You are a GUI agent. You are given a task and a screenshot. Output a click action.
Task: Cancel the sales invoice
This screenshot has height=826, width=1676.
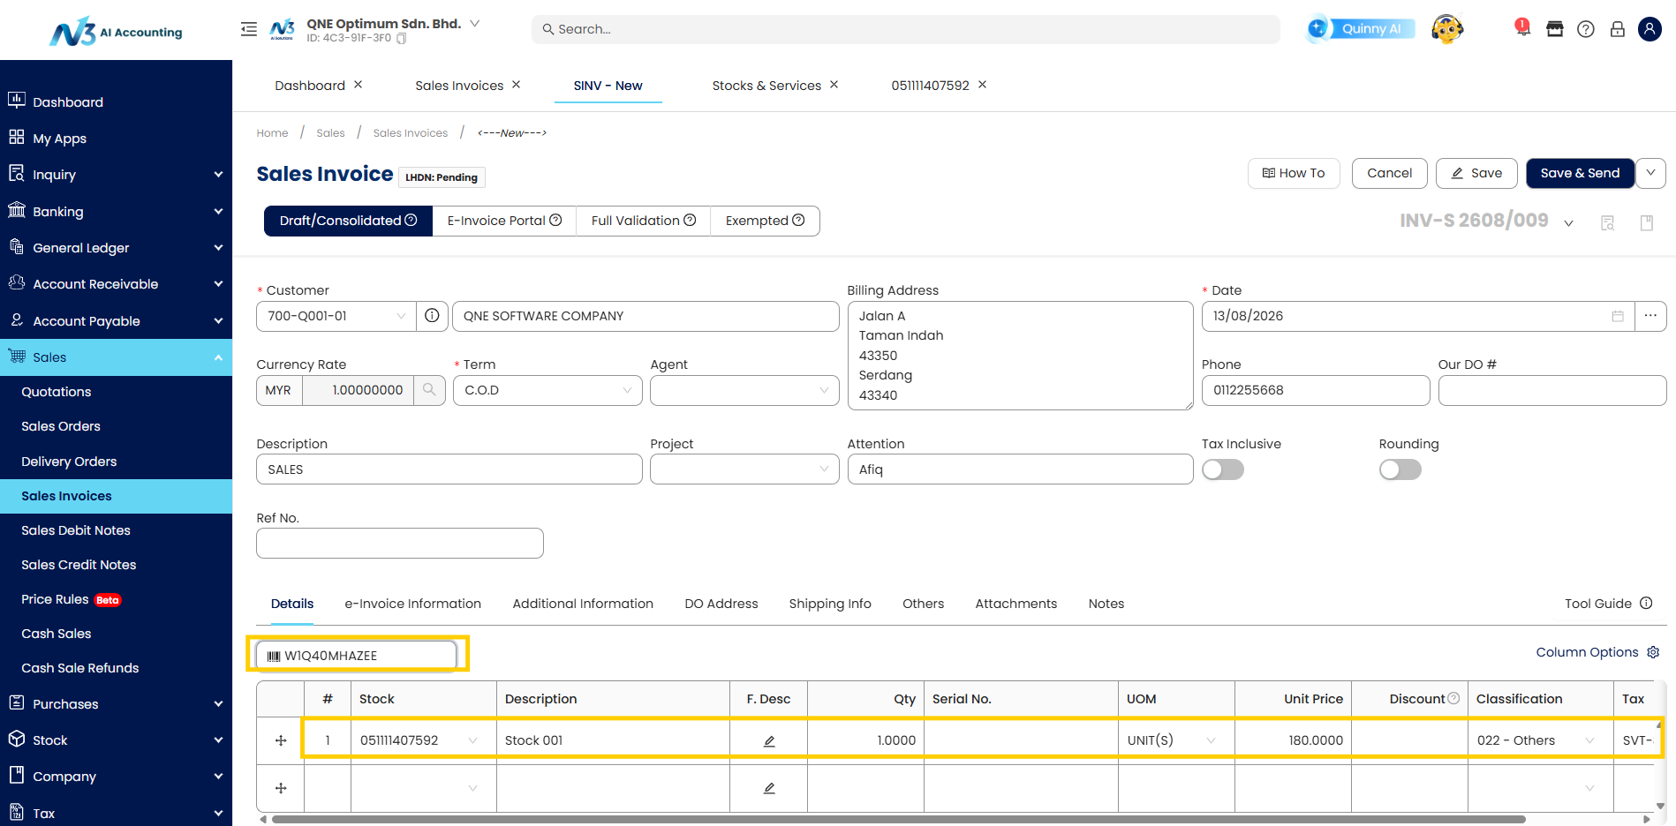(x=1389, y=173)
